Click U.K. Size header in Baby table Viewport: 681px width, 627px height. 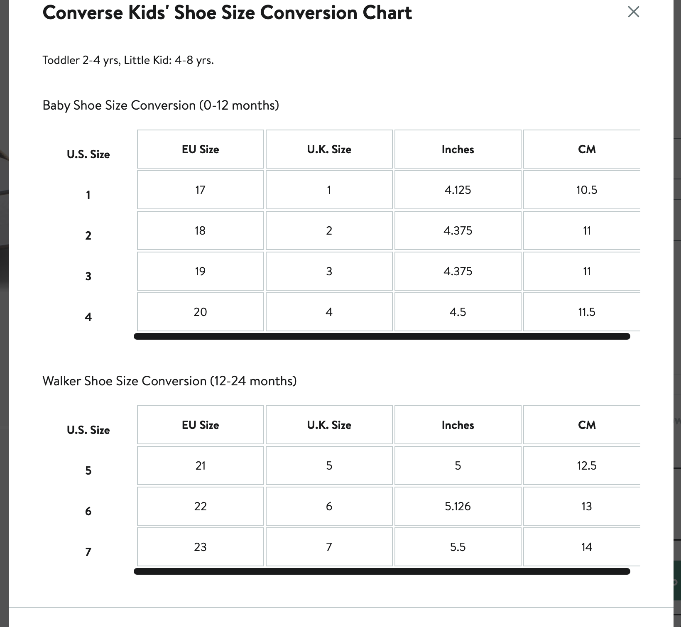(x=329, y=149)
